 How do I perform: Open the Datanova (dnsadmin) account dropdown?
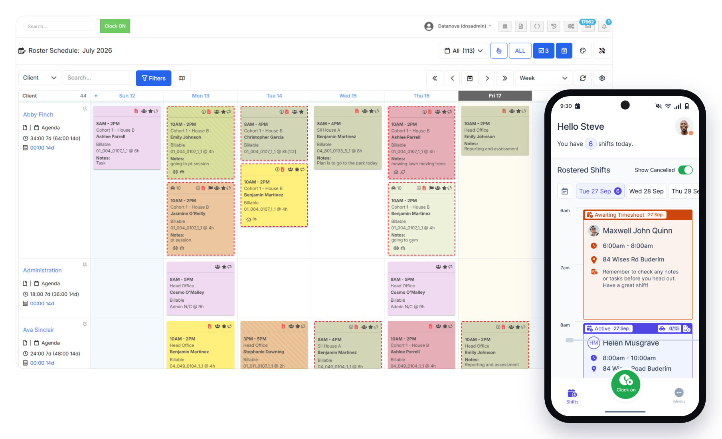pyautogui.click(x=458, y=26)
